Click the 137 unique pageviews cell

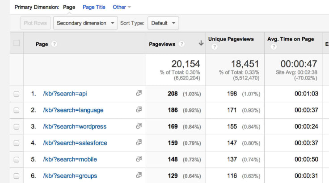pos(232,159)
